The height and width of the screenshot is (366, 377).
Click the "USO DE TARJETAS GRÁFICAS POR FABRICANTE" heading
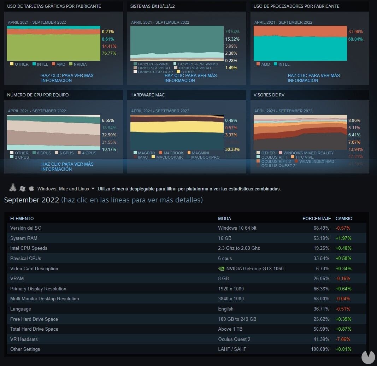click(x=54, y=6)
